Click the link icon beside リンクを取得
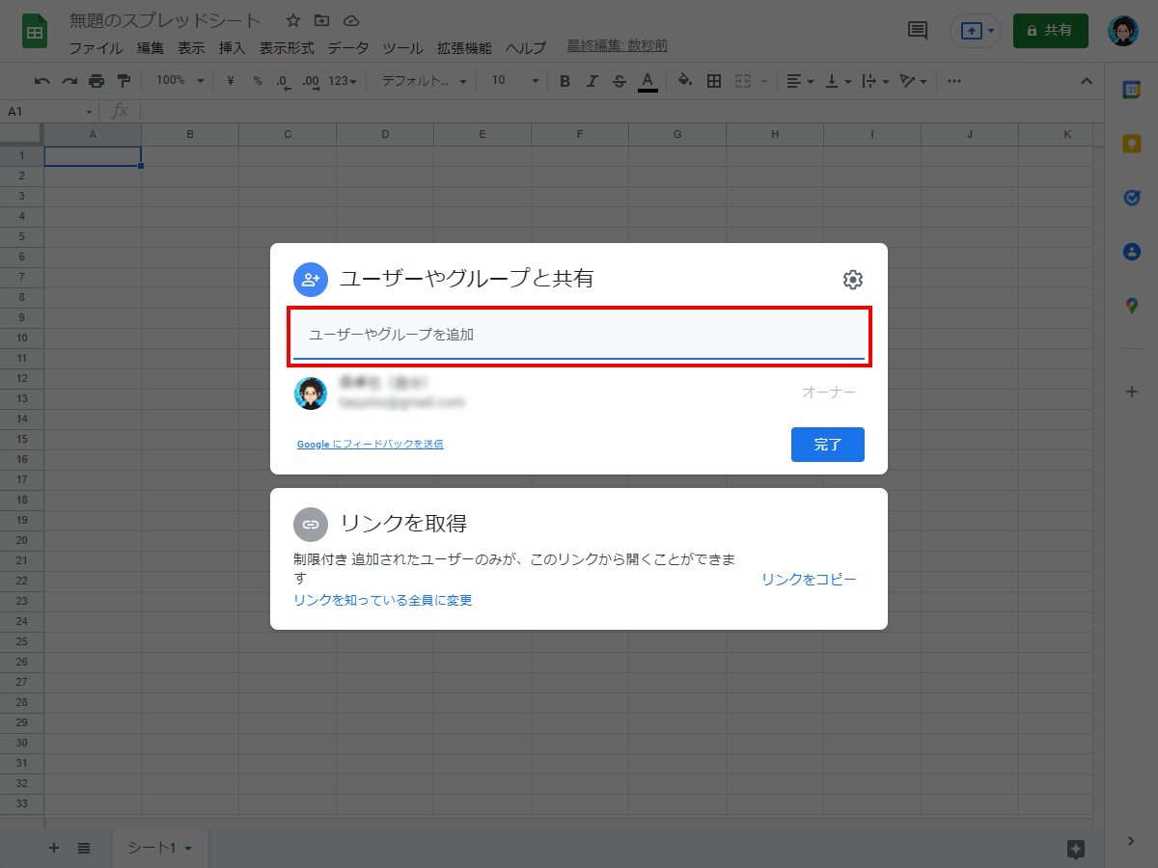The width and height of the screenshot is (1158, 868). (311, 525)
